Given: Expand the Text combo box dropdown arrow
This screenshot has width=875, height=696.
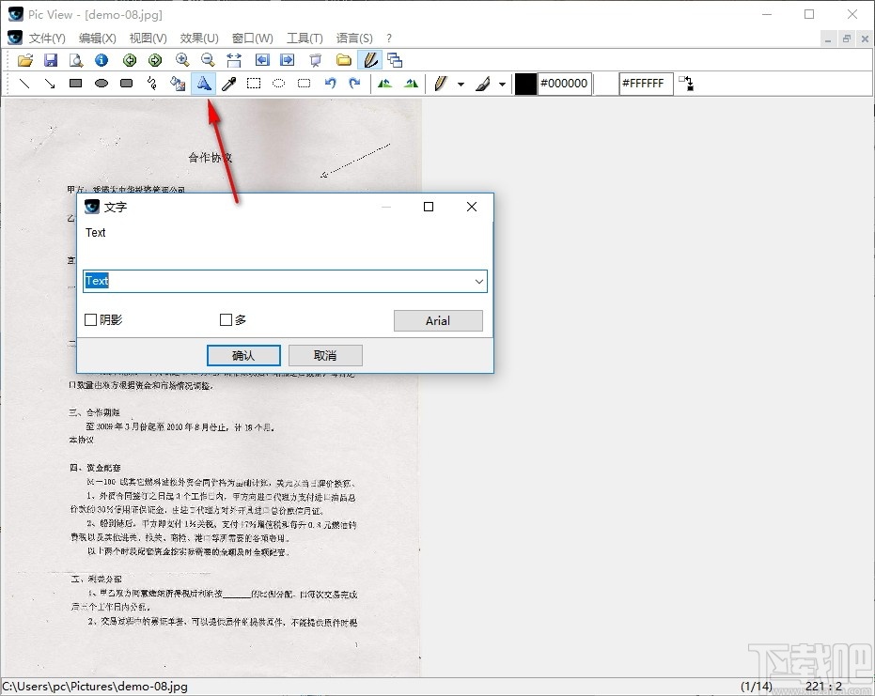Looking at the screenshot, I should pyautogui.click(x=478, y=281).
